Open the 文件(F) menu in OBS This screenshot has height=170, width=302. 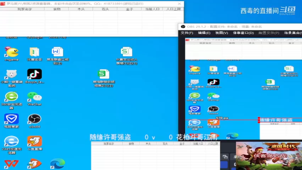pyautogui.click(x=187, y=33)
